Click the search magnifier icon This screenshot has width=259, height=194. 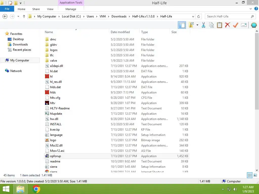(252, 16)
